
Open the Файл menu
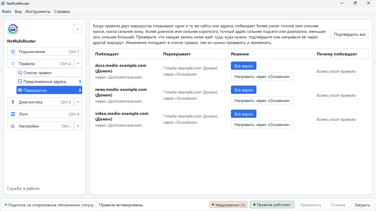6,12
